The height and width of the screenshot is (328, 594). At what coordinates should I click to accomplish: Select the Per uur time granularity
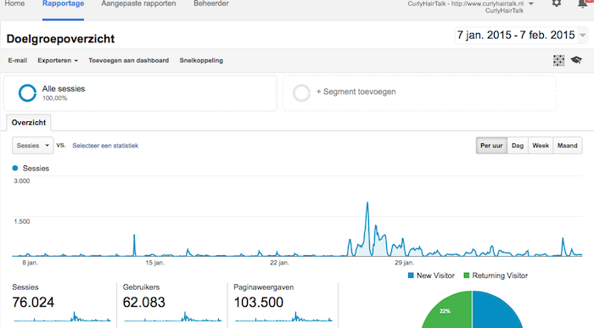point(491,146)
